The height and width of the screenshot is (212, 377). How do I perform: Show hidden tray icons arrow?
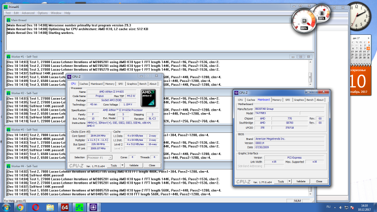[335, 207]
